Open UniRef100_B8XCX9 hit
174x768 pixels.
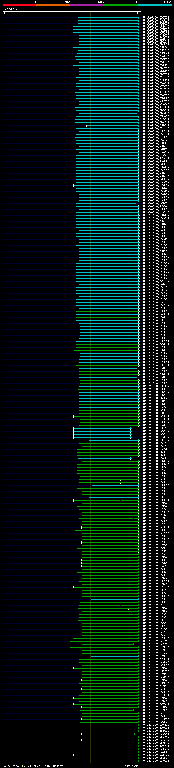click(x=156, y=83)
